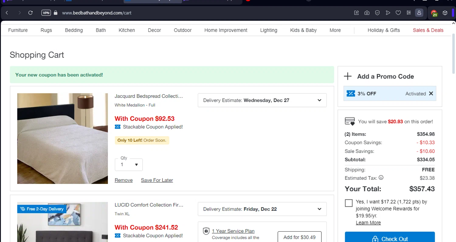456x242 pixels.
Task: Remove the Jacquard Bedspread from cart
Action: [123, 180]
